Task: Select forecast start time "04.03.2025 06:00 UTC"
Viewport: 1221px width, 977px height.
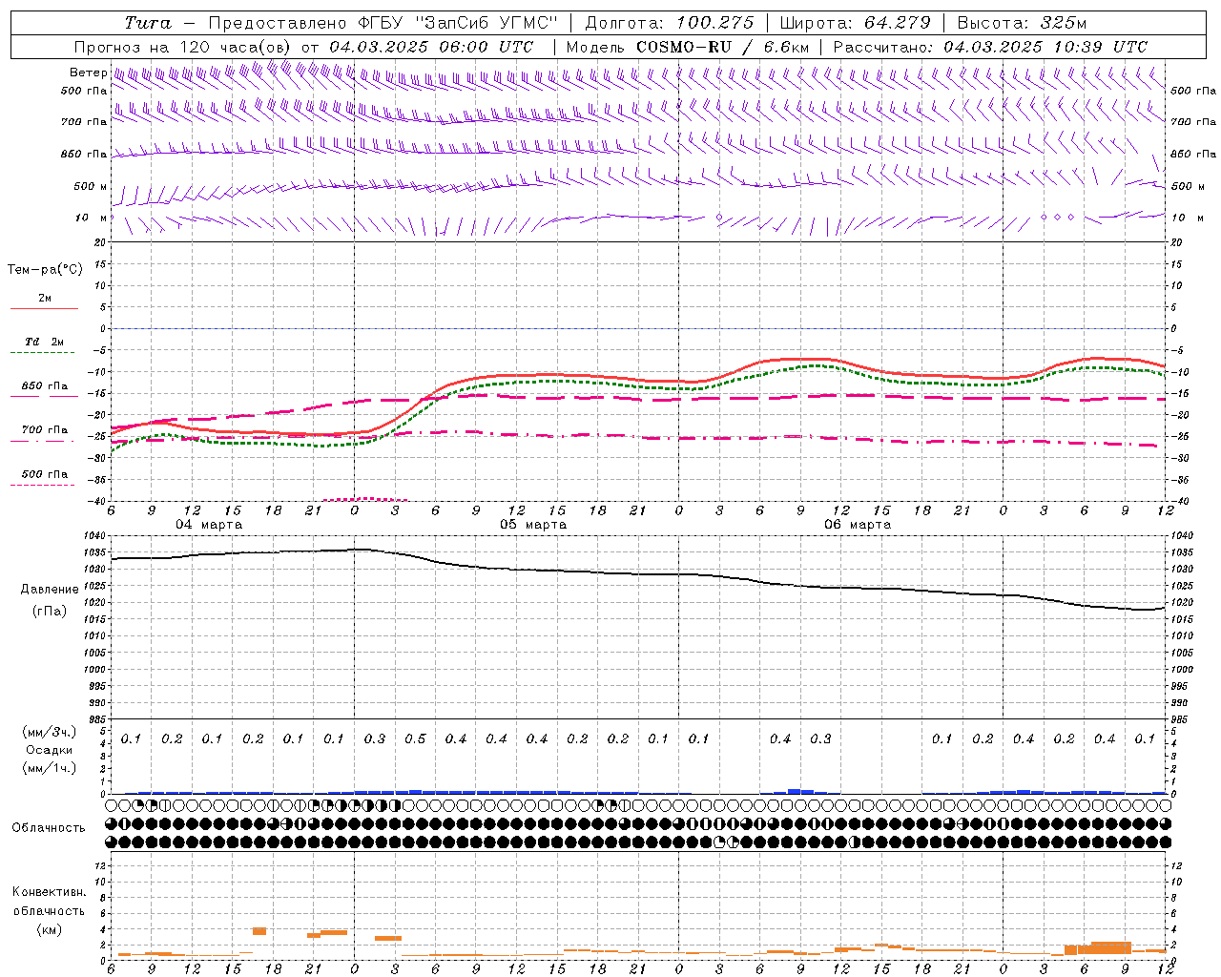Action: [x=431, y=47]
